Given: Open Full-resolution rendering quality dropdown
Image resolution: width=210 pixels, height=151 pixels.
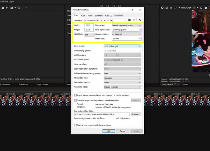Looking at the screenshot, I should [x=140, y=74].
